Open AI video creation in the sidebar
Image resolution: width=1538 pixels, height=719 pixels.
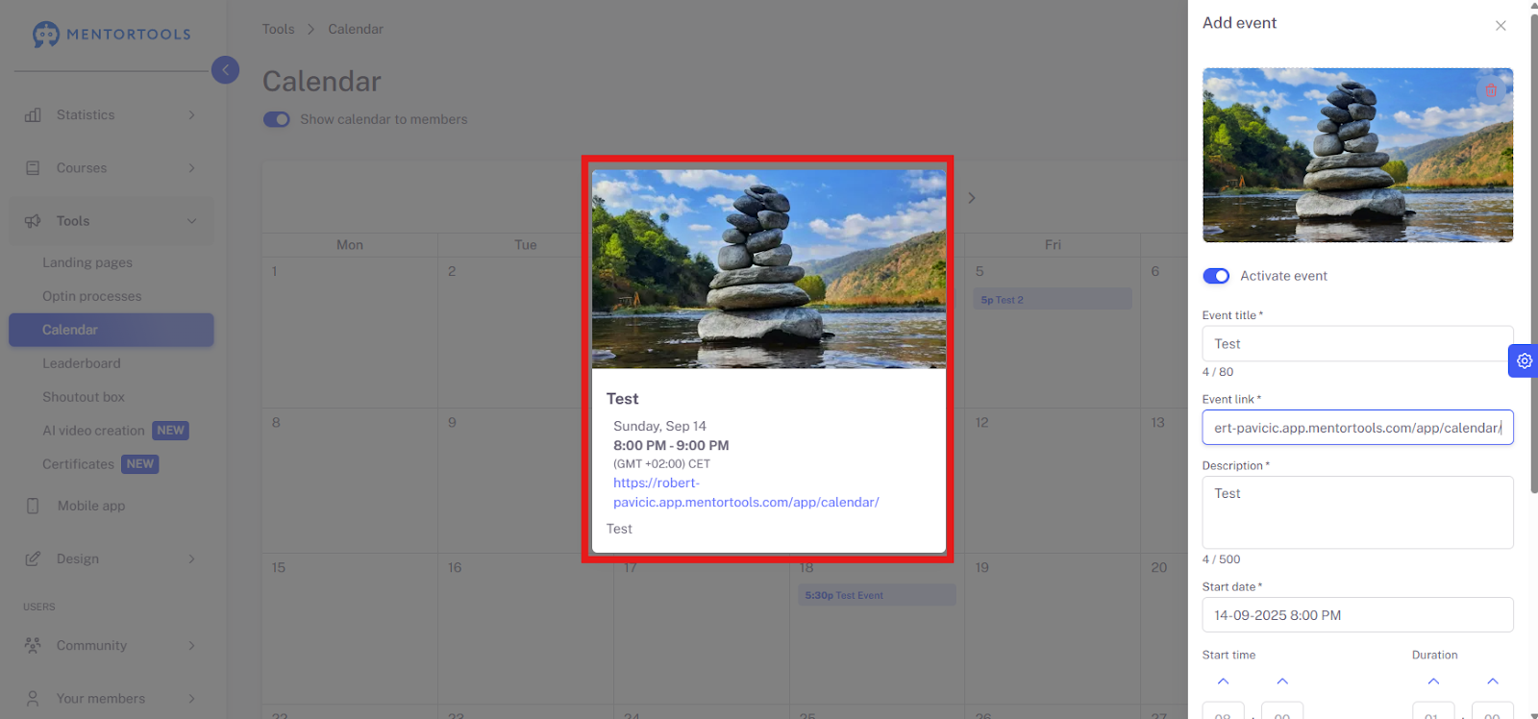point(93,431)
